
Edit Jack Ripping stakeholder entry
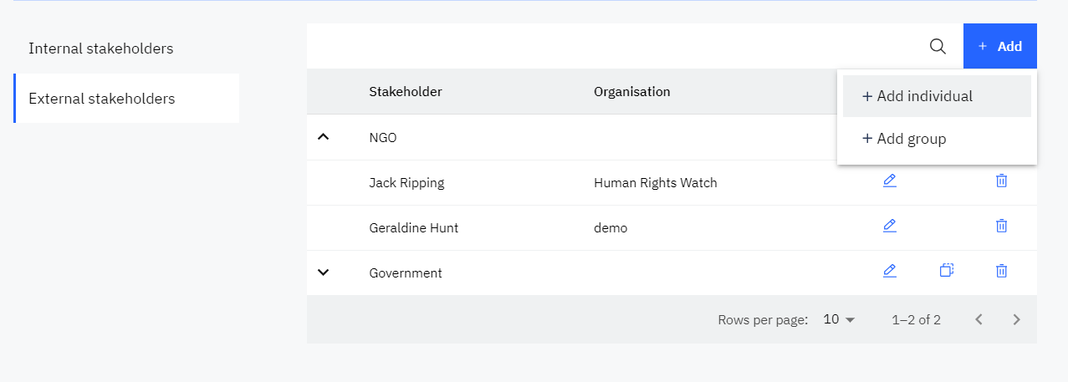coord(889,181)
